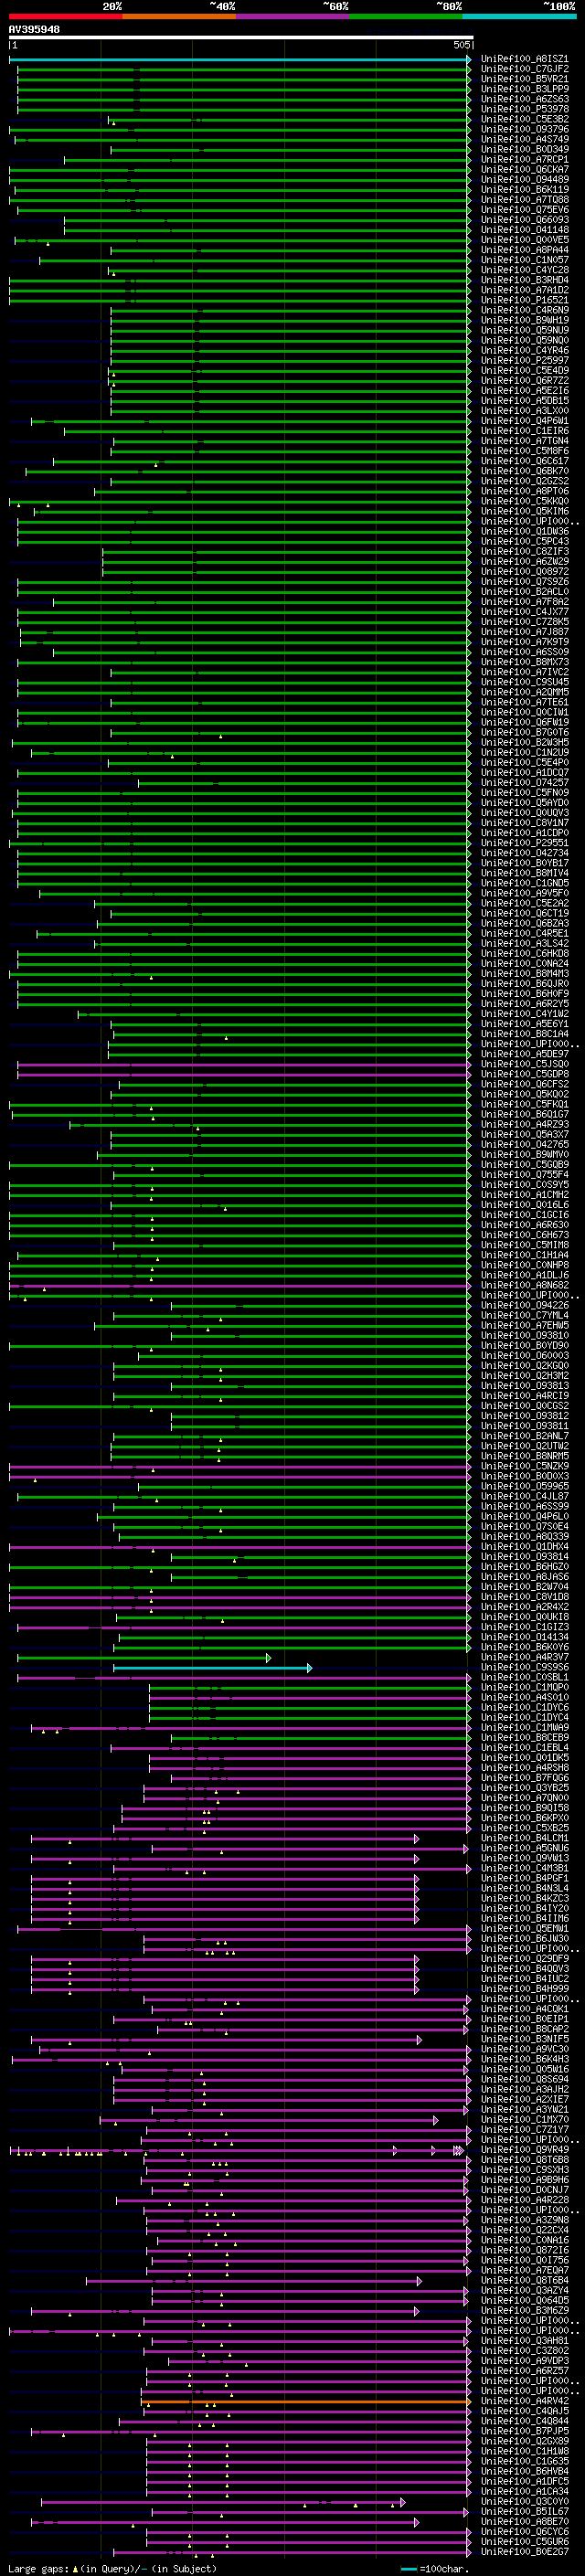Viewport: 585px width, 2576px height.
Task: Select hit UniRef100_Q6CFS2
Action: pyautogui.click(x=524, y=1084)
